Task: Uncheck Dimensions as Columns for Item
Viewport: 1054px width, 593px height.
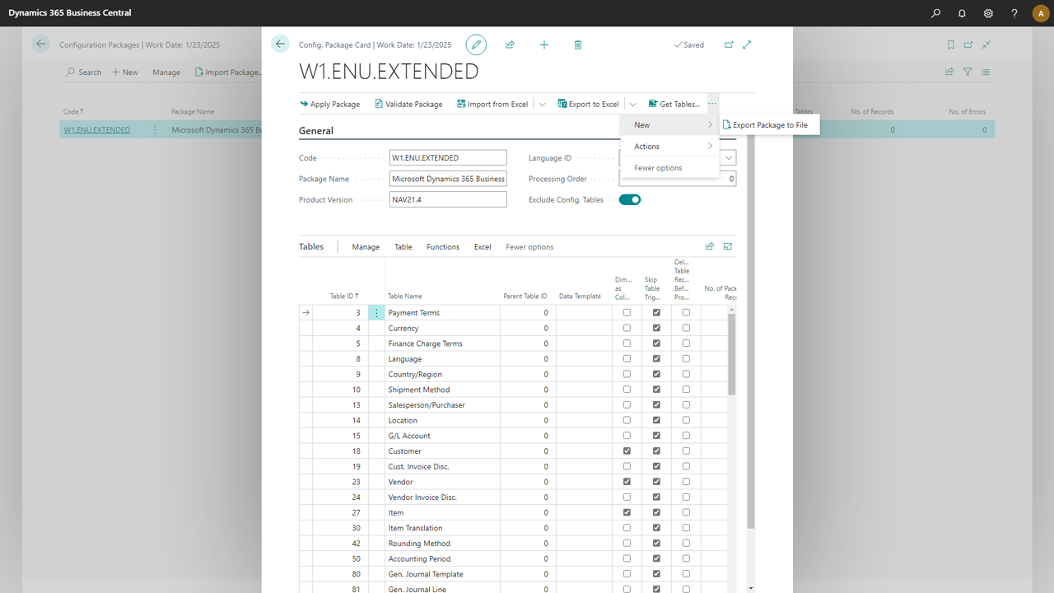Action: click(x=627, y=512)
